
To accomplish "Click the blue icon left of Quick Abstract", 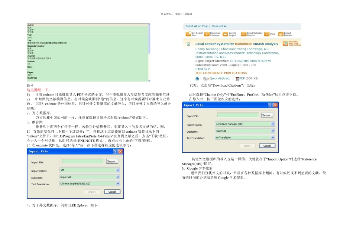I will [197, 79].
